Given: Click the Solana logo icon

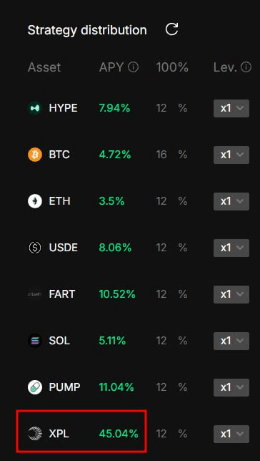Looking at the screenshot, I should coord(35,341).
